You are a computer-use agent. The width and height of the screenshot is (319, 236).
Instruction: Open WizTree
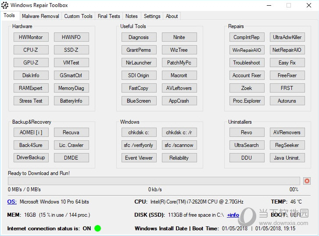coord(179,50)
